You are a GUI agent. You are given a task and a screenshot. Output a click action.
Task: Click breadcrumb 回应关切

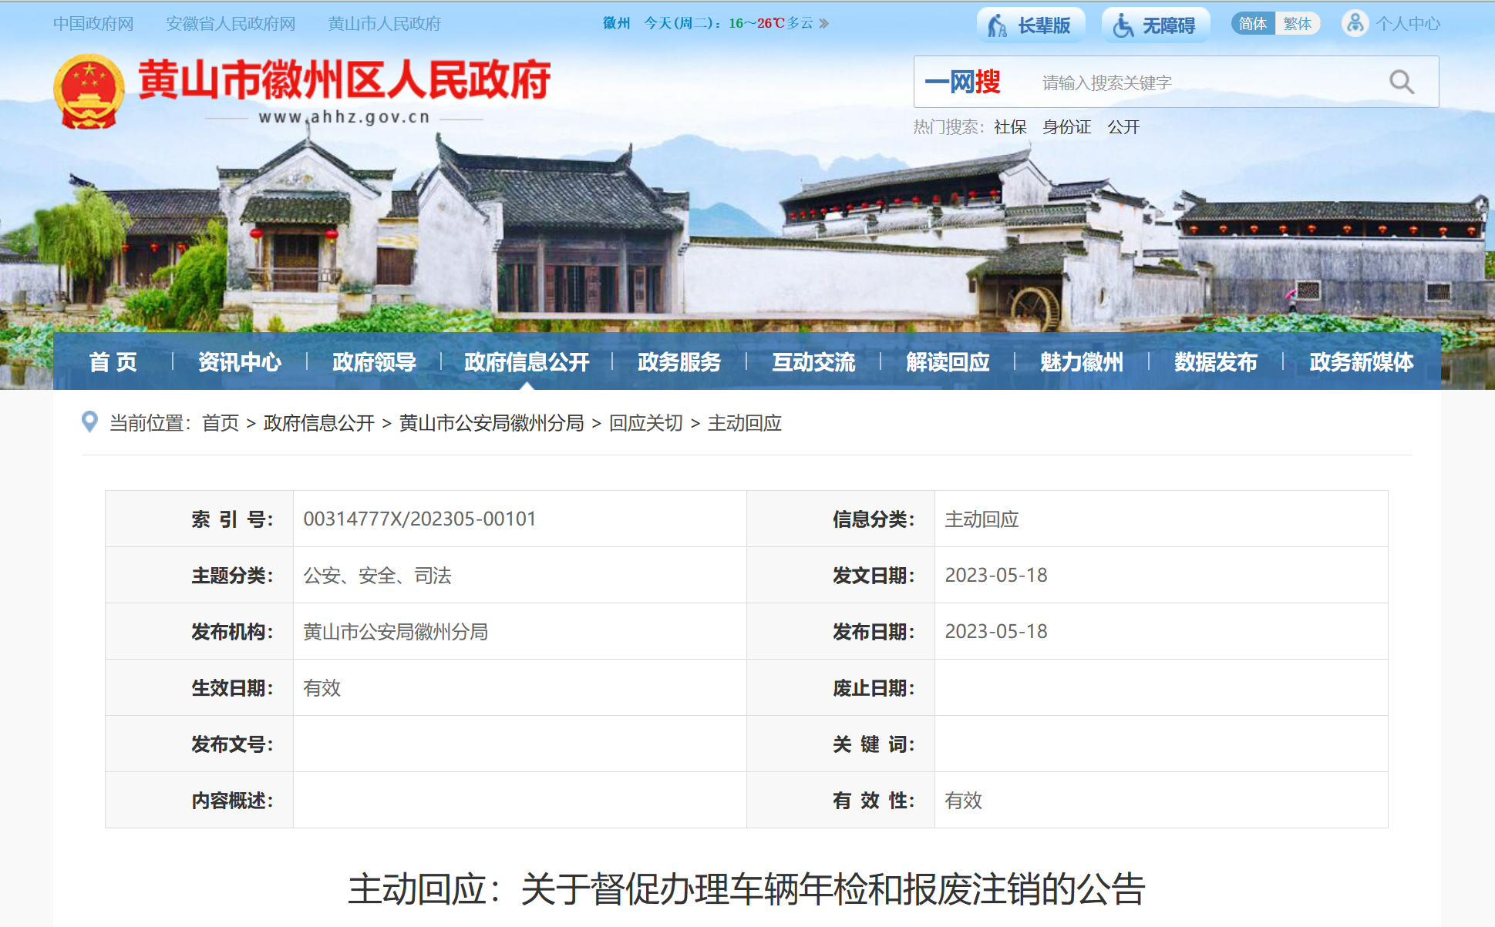(x=645, y=423)
